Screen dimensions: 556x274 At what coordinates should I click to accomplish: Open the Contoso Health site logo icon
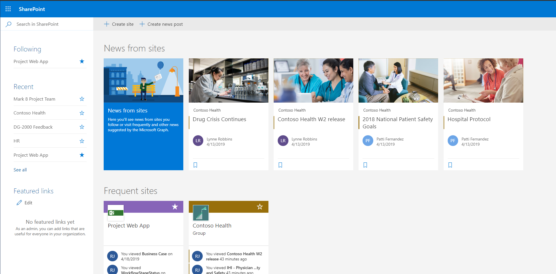tap(201, 213)
